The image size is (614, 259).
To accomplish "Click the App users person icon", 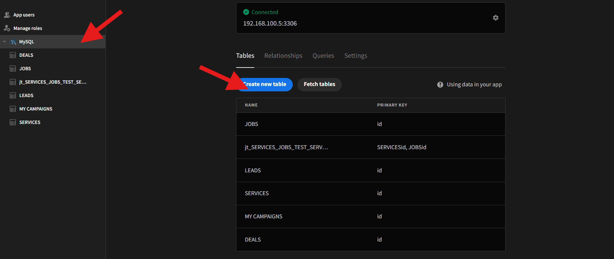I will click(x=7, y=15).
